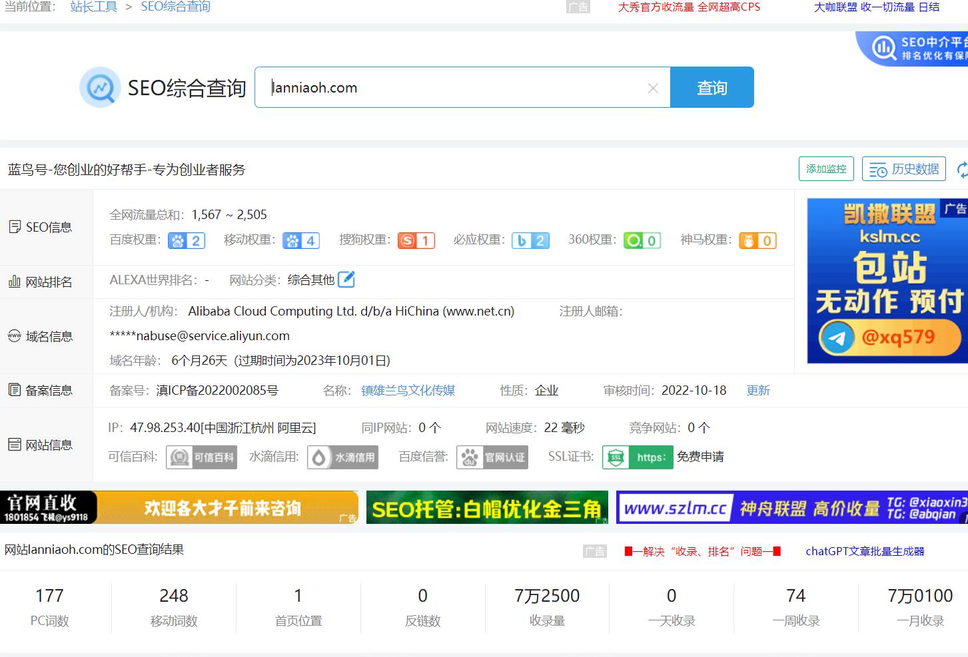Click the 360 weight badge icon

(x=642, y=240)
